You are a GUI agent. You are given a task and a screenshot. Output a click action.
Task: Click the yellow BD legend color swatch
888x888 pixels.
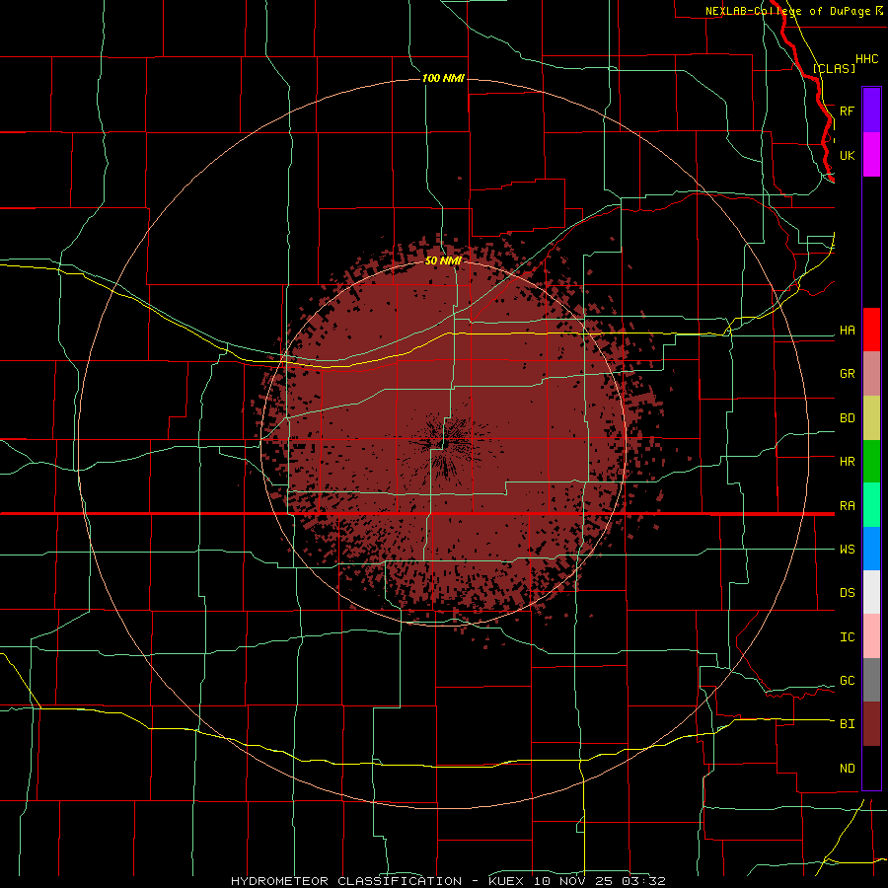[x=871, y=418]
